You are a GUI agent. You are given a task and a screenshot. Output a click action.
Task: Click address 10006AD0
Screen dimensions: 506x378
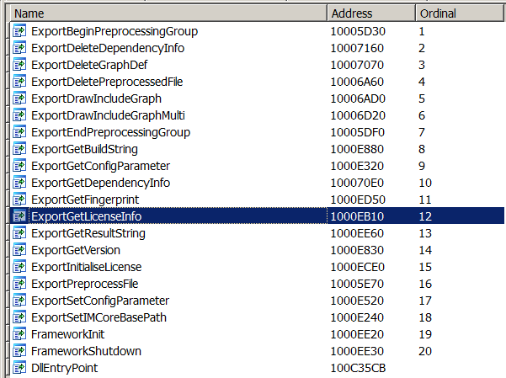coord(358,98)
